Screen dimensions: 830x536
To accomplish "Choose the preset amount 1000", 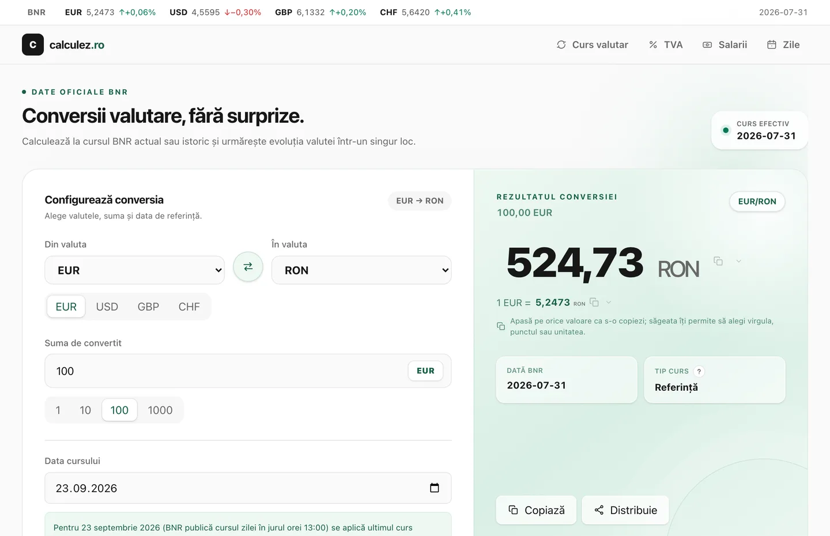I will 160,410.
